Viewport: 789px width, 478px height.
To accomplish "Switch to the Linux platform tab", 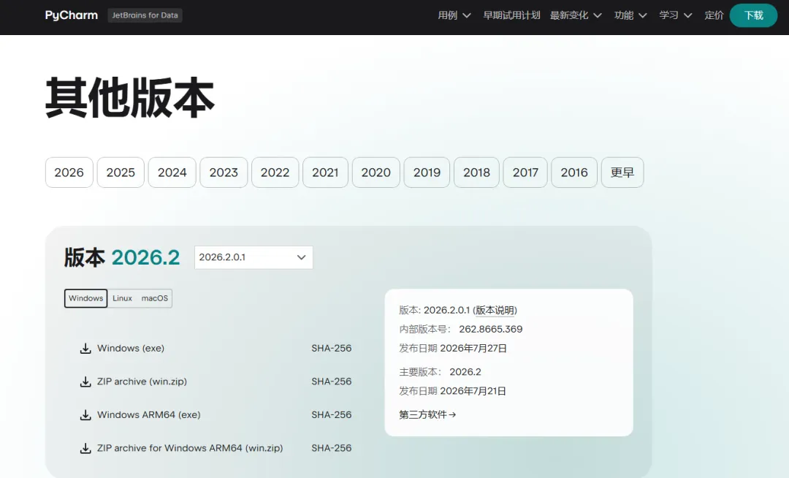I will [122, 298].
